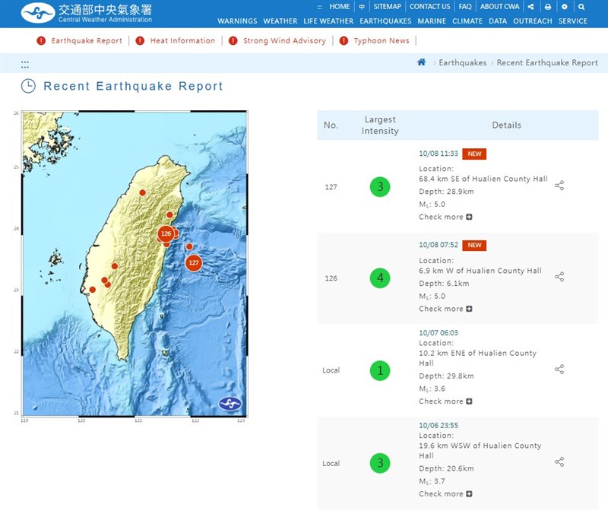This screenshot has width=608, height=514.
Task: Open the MARINE menu
Action: coord(432,21)
